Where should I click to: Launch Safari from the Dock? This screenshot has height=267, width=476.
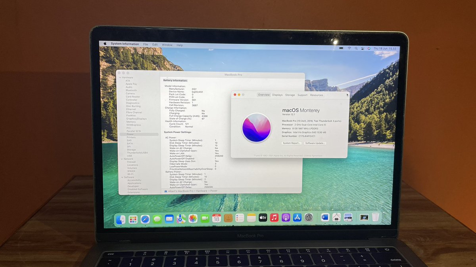click(145, 219)
